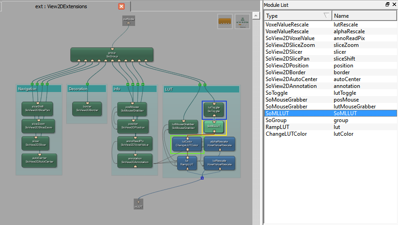
Task: Click the SoMLLUT node in the network
Action: (214, 127)
